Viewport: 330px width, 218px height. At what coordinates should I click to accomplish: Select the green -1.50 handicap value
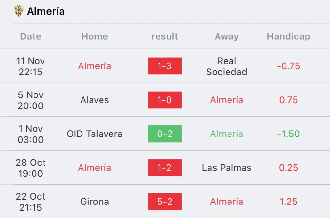click(x=288, y=134)
